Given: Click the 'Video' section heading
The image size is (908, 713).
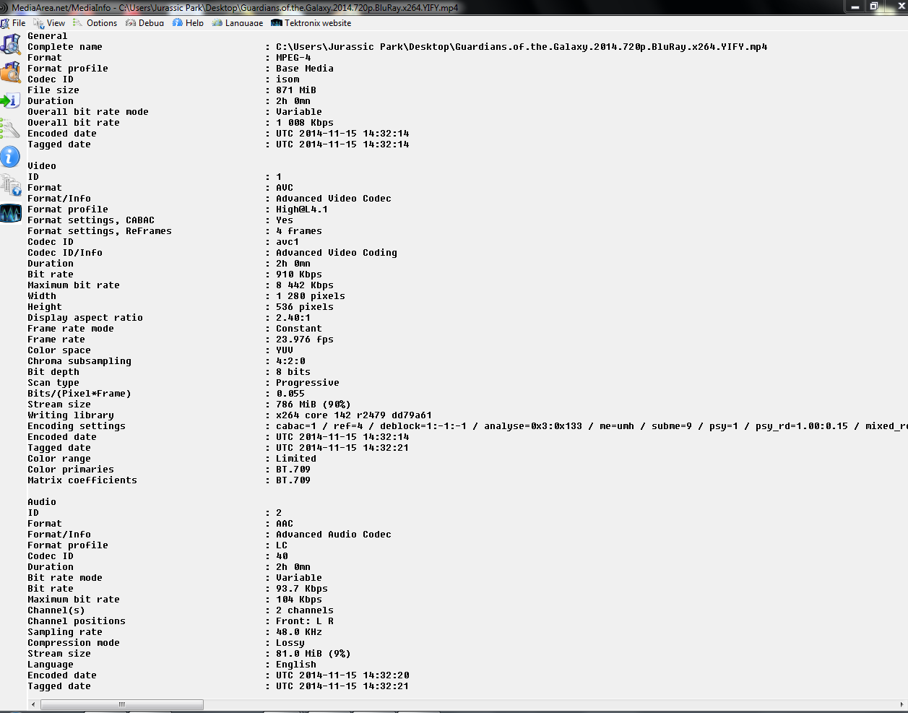Looking at the screenshot, I should coord(42,166).
